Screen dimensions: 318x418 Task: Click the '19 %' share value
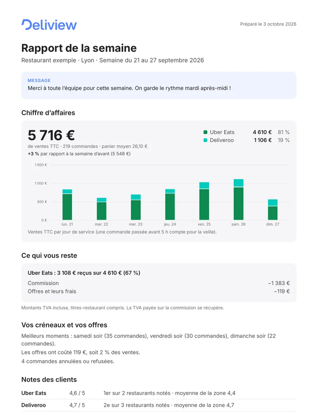coord(284,140)
